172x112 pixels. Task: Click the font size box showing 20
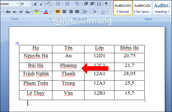point(24,4)
